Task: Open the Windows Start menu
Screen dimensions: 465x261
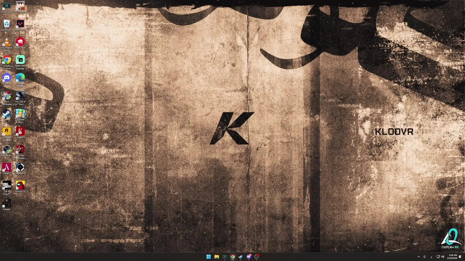Action: (209, 257)
